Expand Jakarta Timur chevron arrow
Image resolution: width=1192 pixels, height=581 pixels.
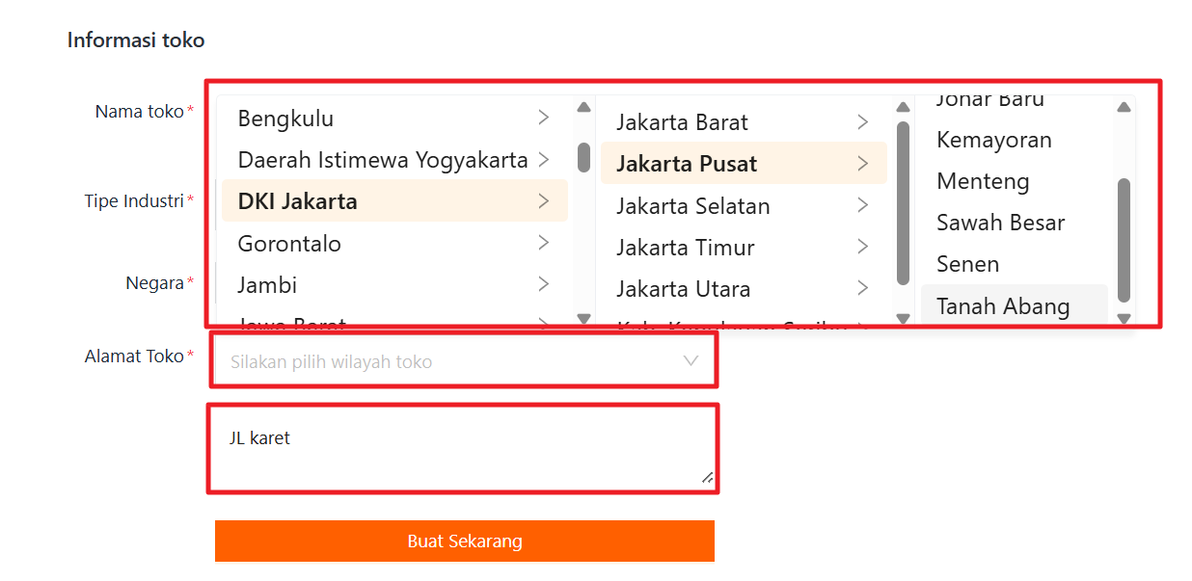click(863, 248)
